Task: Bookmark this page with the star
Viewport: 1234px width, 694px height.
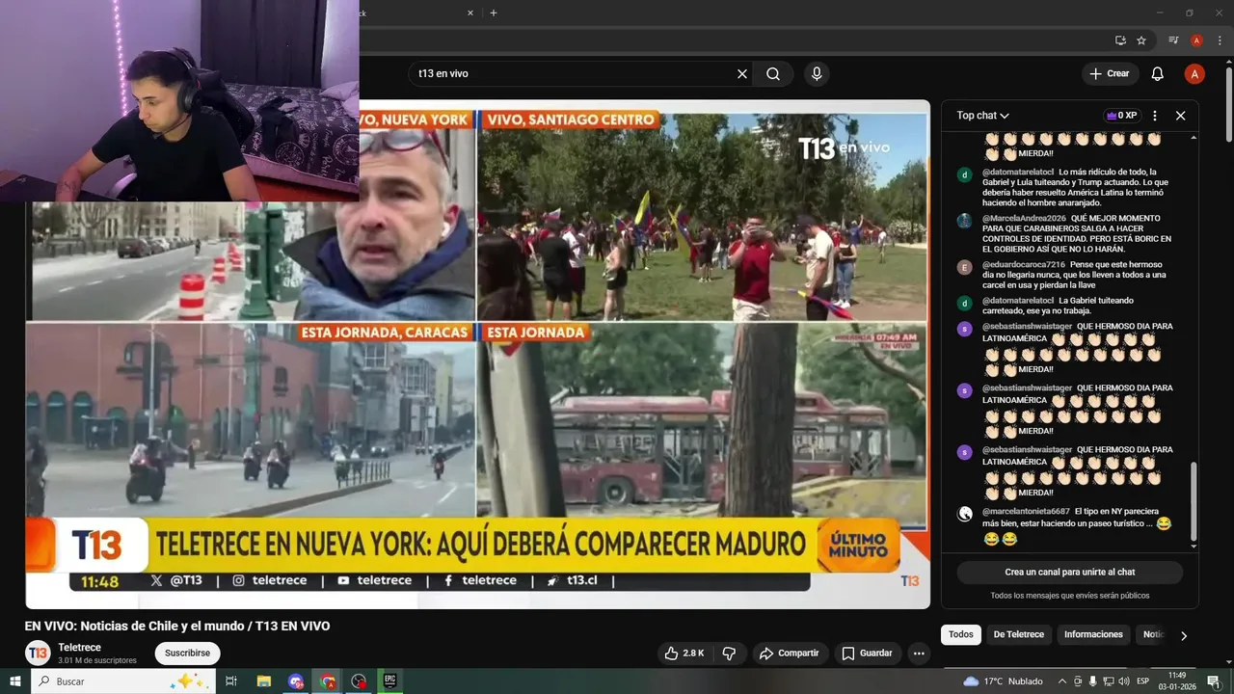Action: 1141,40
